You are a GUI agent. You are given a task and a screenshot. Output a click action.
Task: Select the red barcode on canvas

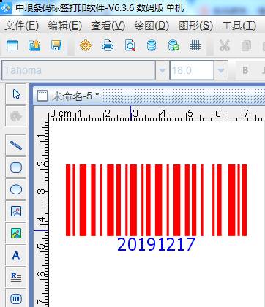156,200
